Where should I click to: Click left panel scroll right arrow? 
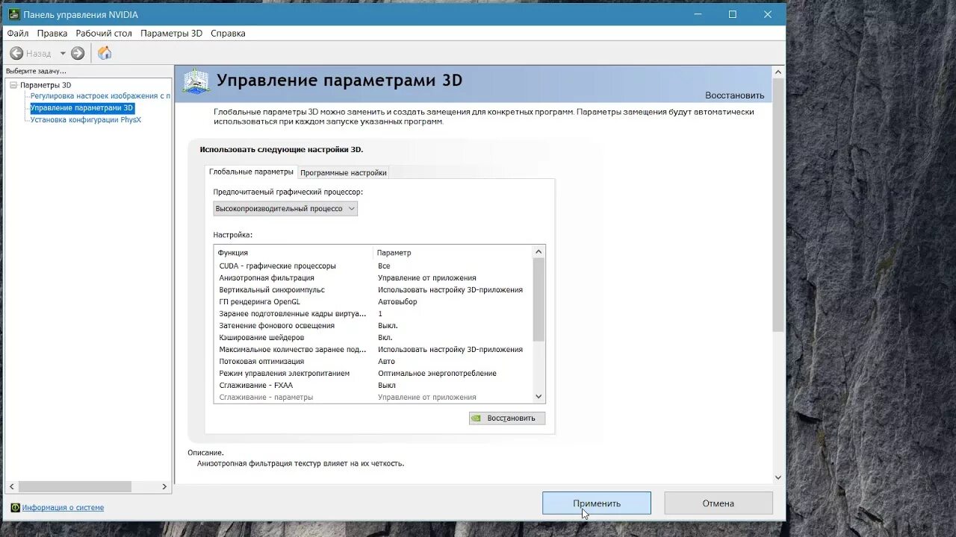(165, 486)
